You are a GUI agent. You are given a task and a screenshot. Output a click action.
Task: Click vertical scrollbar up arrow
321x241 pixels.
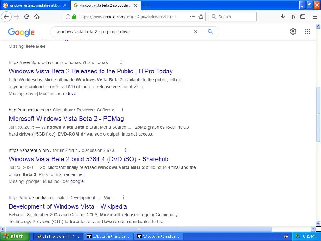318,26
